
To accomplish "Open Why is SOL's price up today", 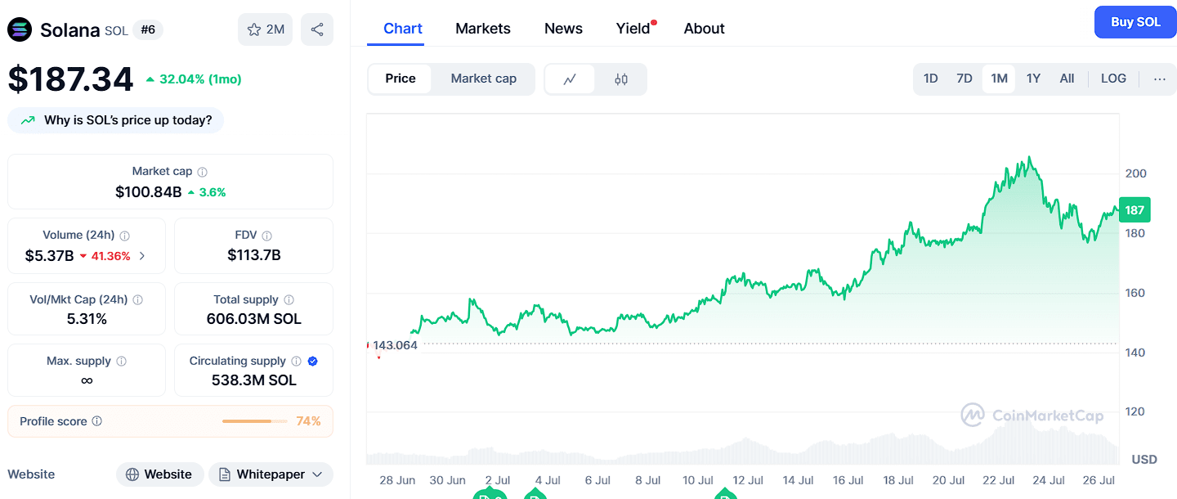I will pyautogui.click(x=115, y=120).
